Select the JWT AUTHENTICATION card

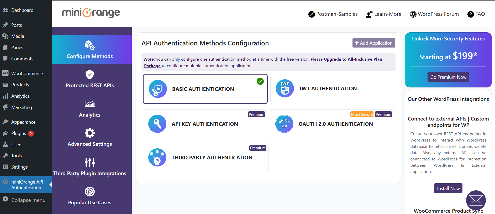[x=332, y=89]
